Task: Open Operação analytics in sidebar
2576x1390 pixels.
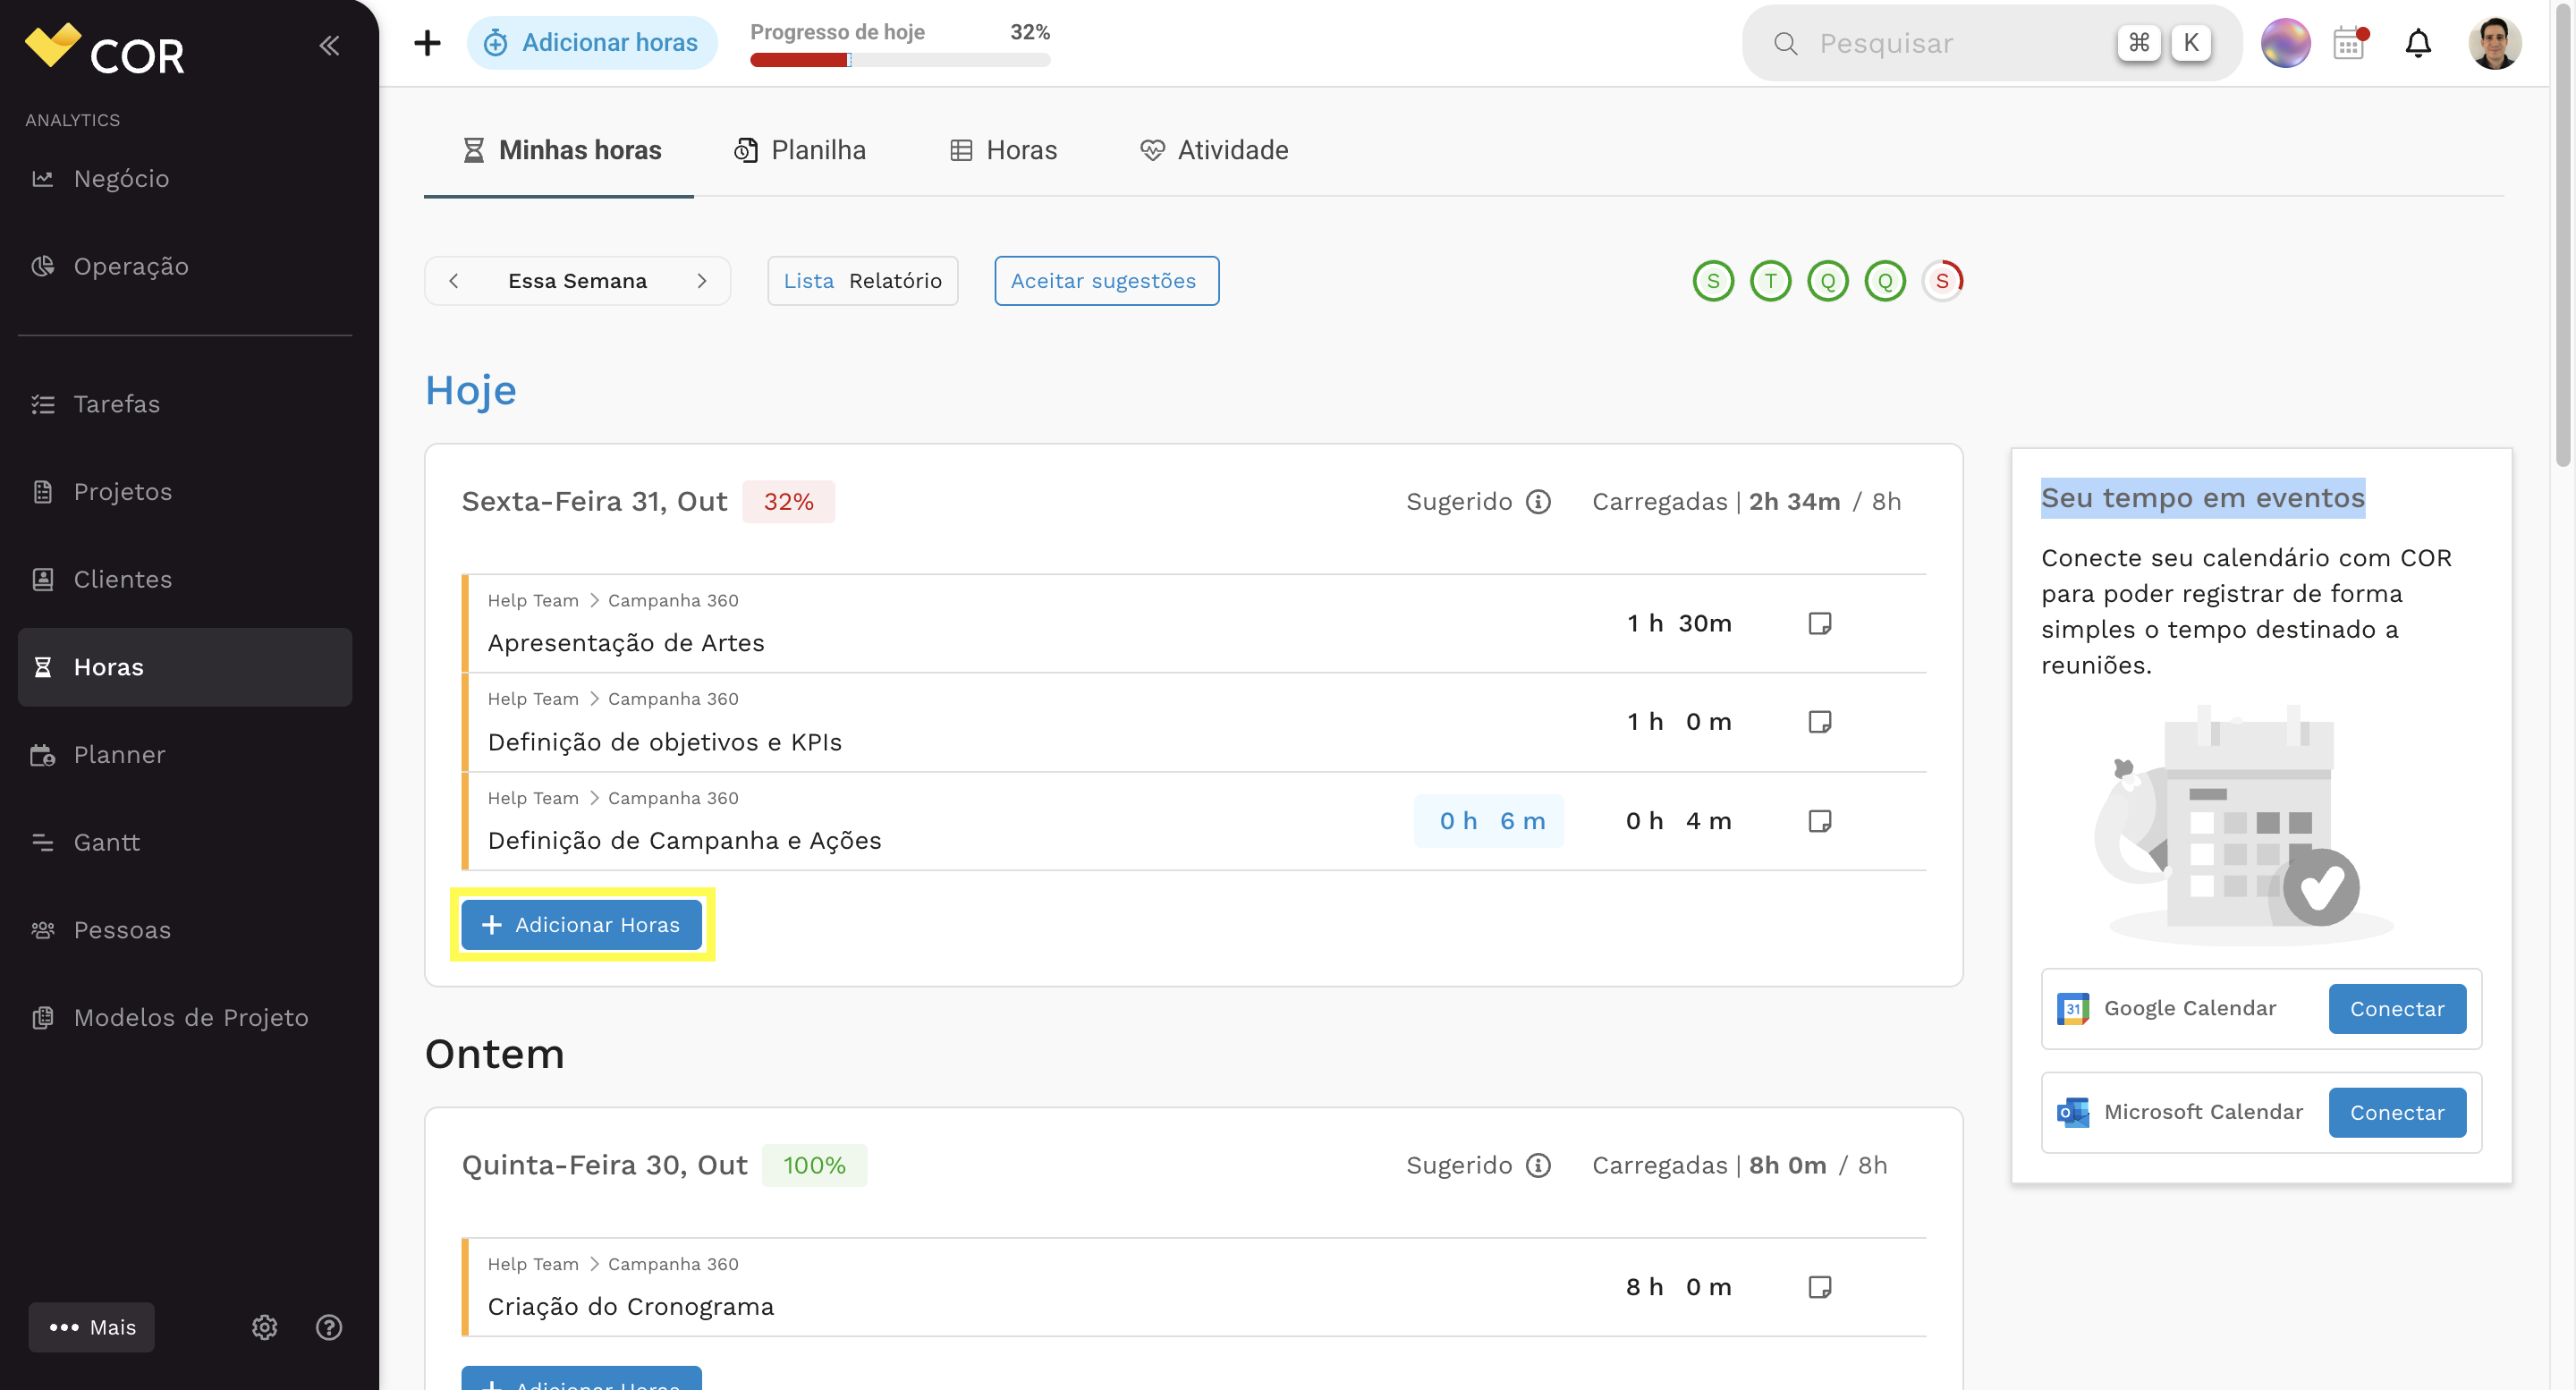Action: tap(185, 266)
